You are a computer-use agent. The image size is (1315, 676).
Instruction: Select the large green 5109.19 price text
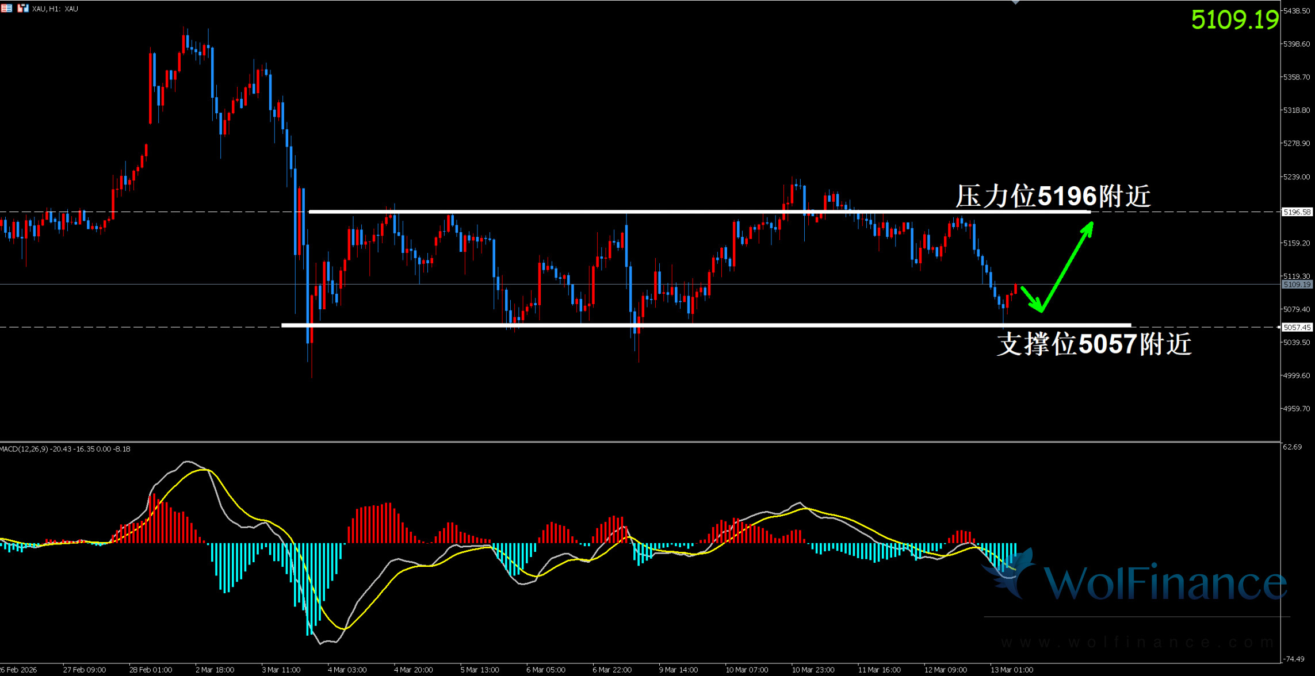(x=1234, y=20)
